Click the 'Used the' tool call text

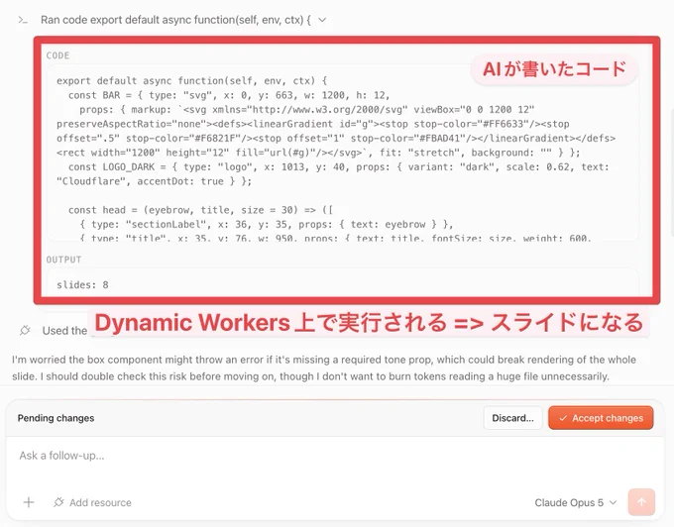[64, 330]
